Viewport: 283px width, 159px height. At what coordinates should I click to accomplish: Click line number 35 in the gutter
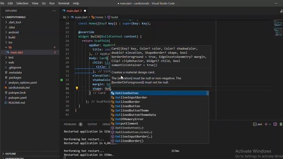coord(67,88)
